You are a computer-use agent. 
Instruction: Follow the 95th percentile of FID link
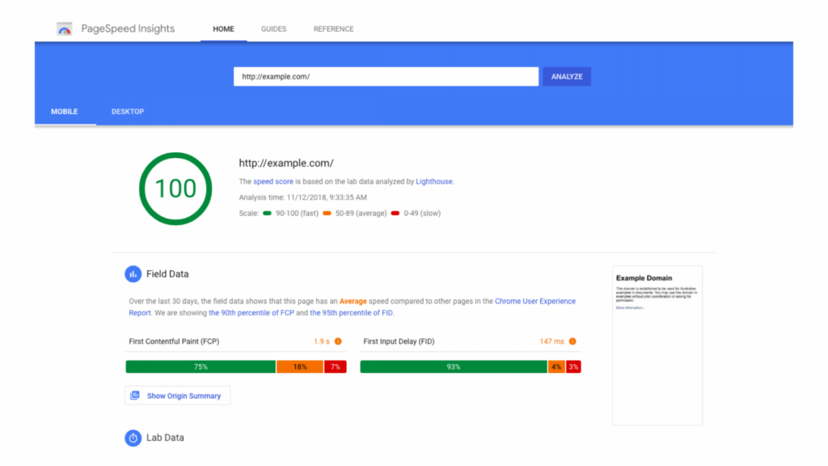pos(351,313)
